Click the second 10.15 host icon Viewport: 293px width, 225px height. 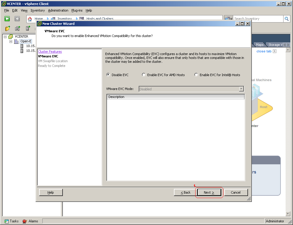pyautogui.click(x=22, y=51)
